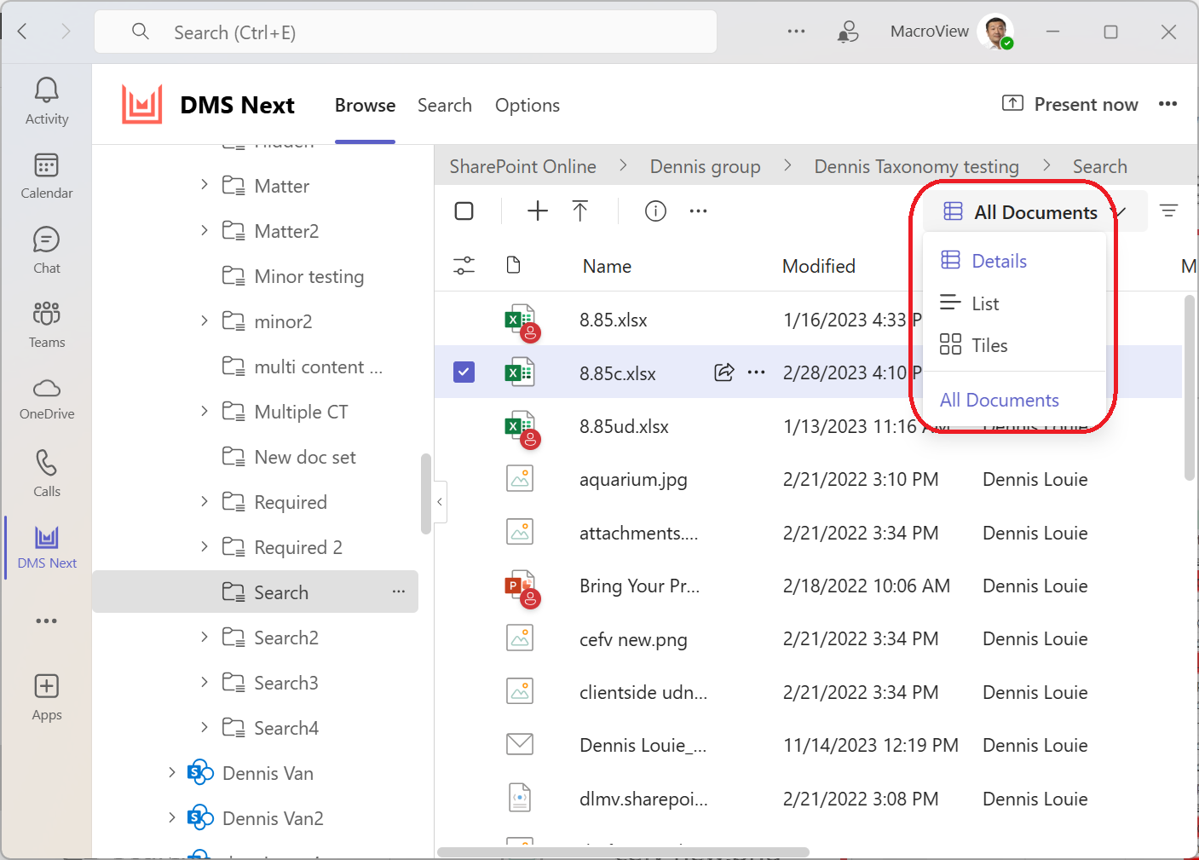Open the toolbar more actions ellipsis
Image resolution: width=1199 pixels, height=860 pixels.
pos(698,211)
